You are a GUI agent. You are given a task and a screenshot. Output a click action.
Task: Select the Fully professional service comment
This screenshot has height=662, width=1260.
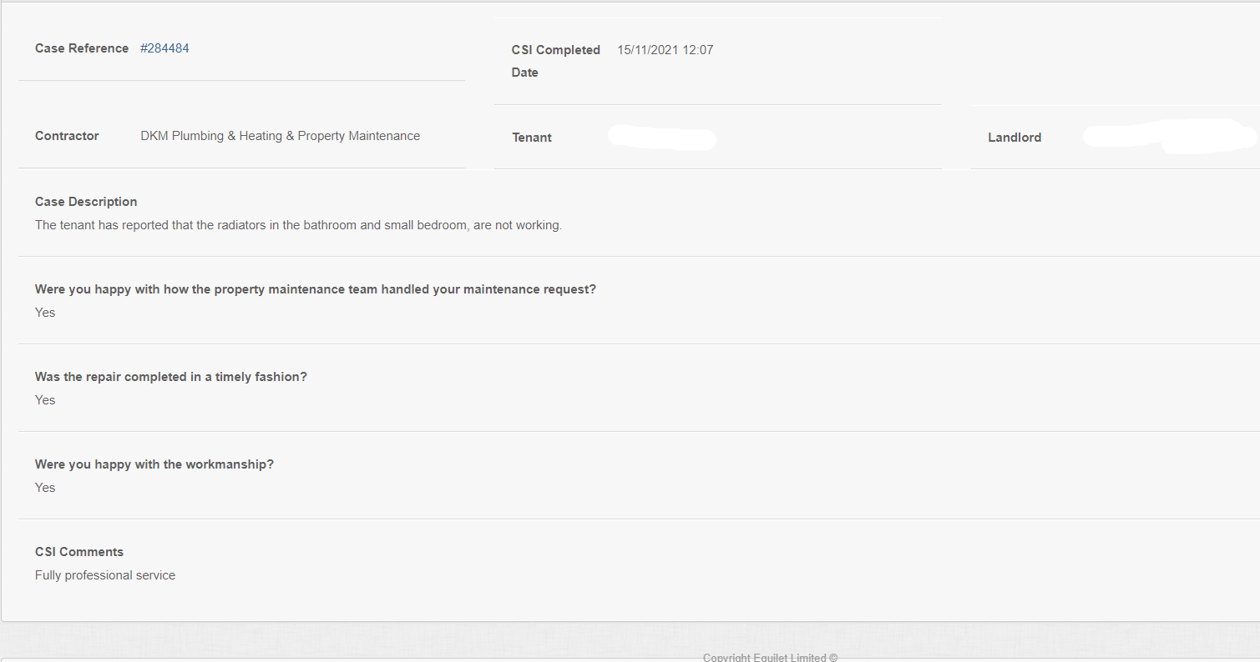105,575
